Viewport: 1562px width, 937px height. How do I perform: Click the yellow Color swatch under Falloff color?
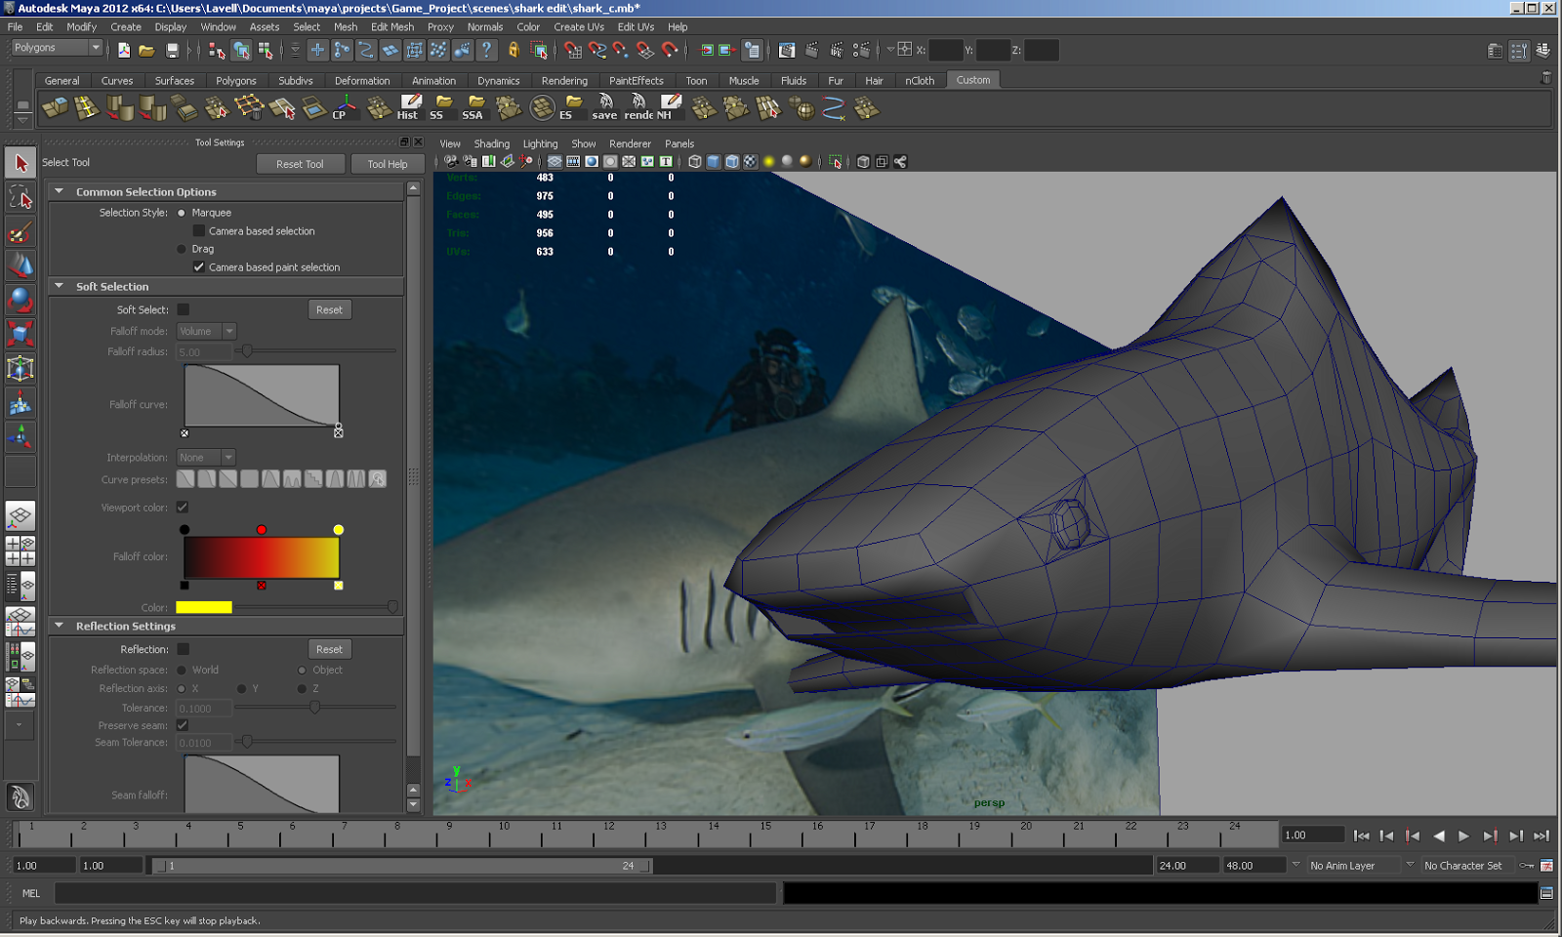pos(205,606)
